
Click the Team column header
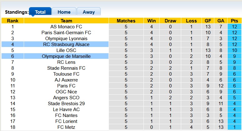66,21
